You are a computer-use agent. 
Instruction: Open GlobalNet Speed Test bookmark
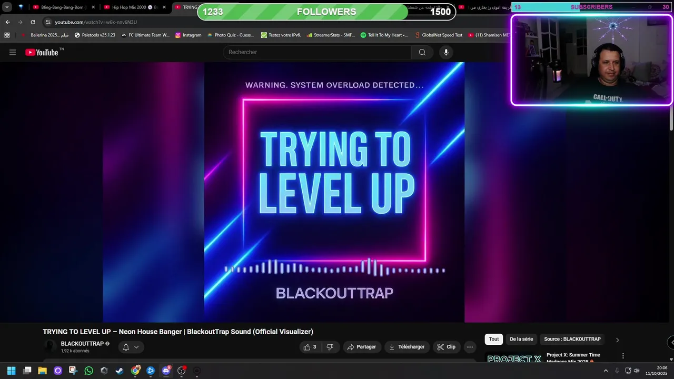point(438,35)
